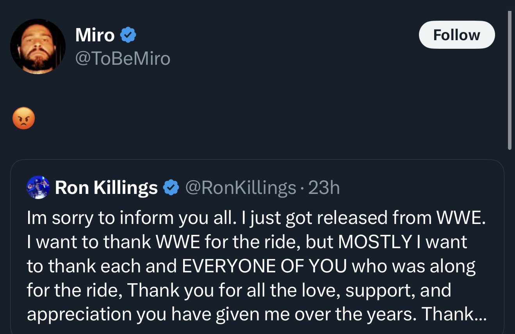This screenshot has height=334, width=515.
Task: Click "EVERYONE OF YOU" in the quoted tweet
Action: 263,266
